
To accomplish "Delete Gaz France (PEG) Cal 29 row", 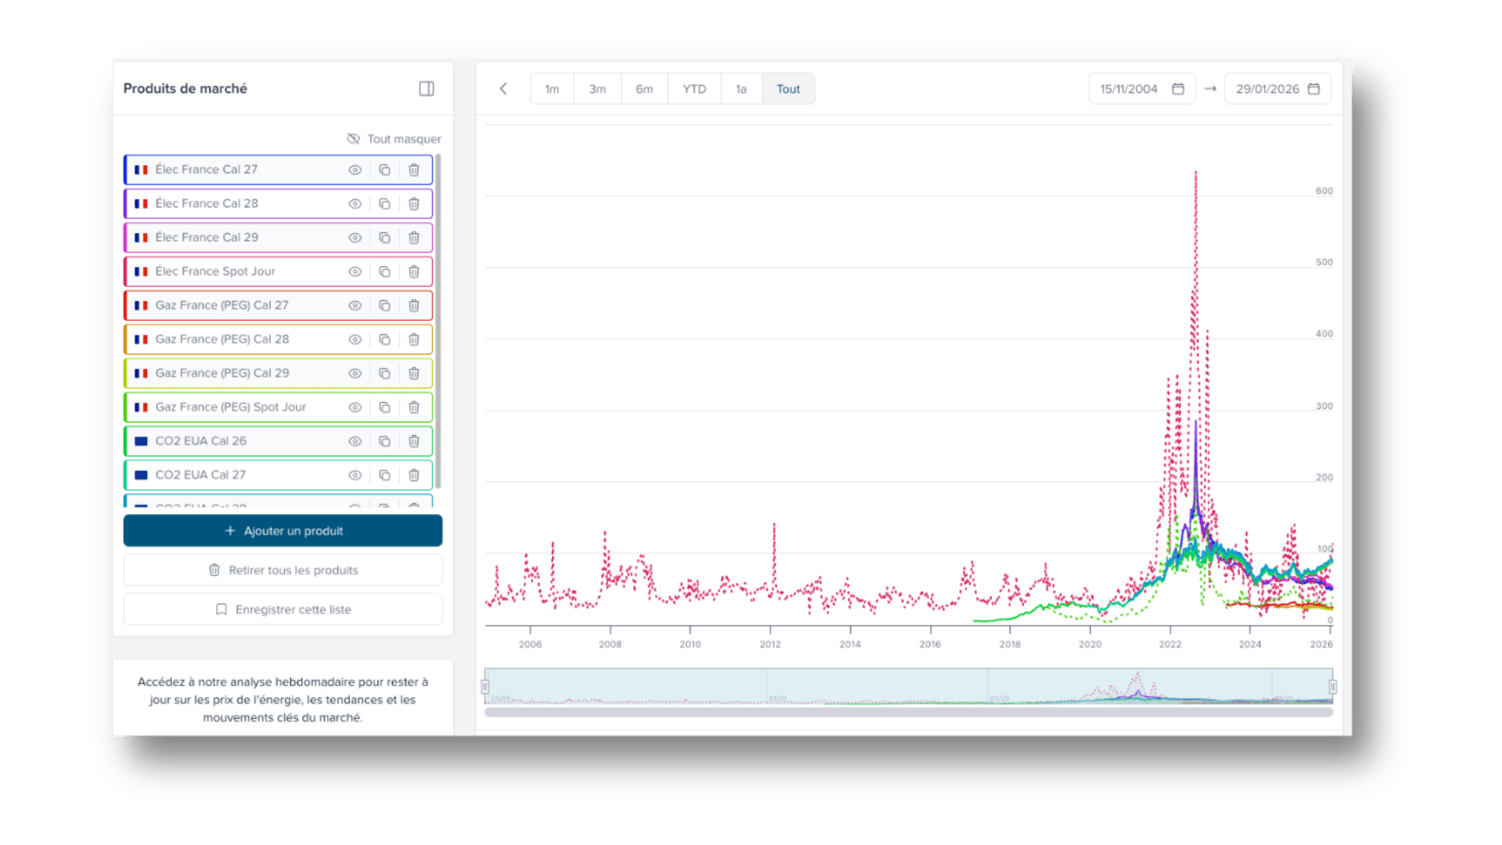I will coord(414,373).
